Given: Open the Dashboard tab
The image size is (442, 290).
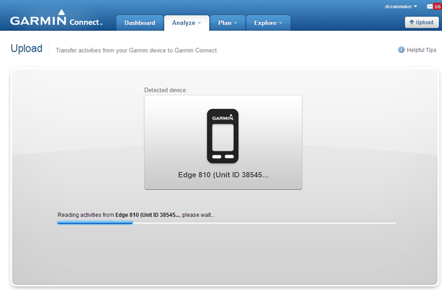Looking at the screenshot, I should (140, 23).
